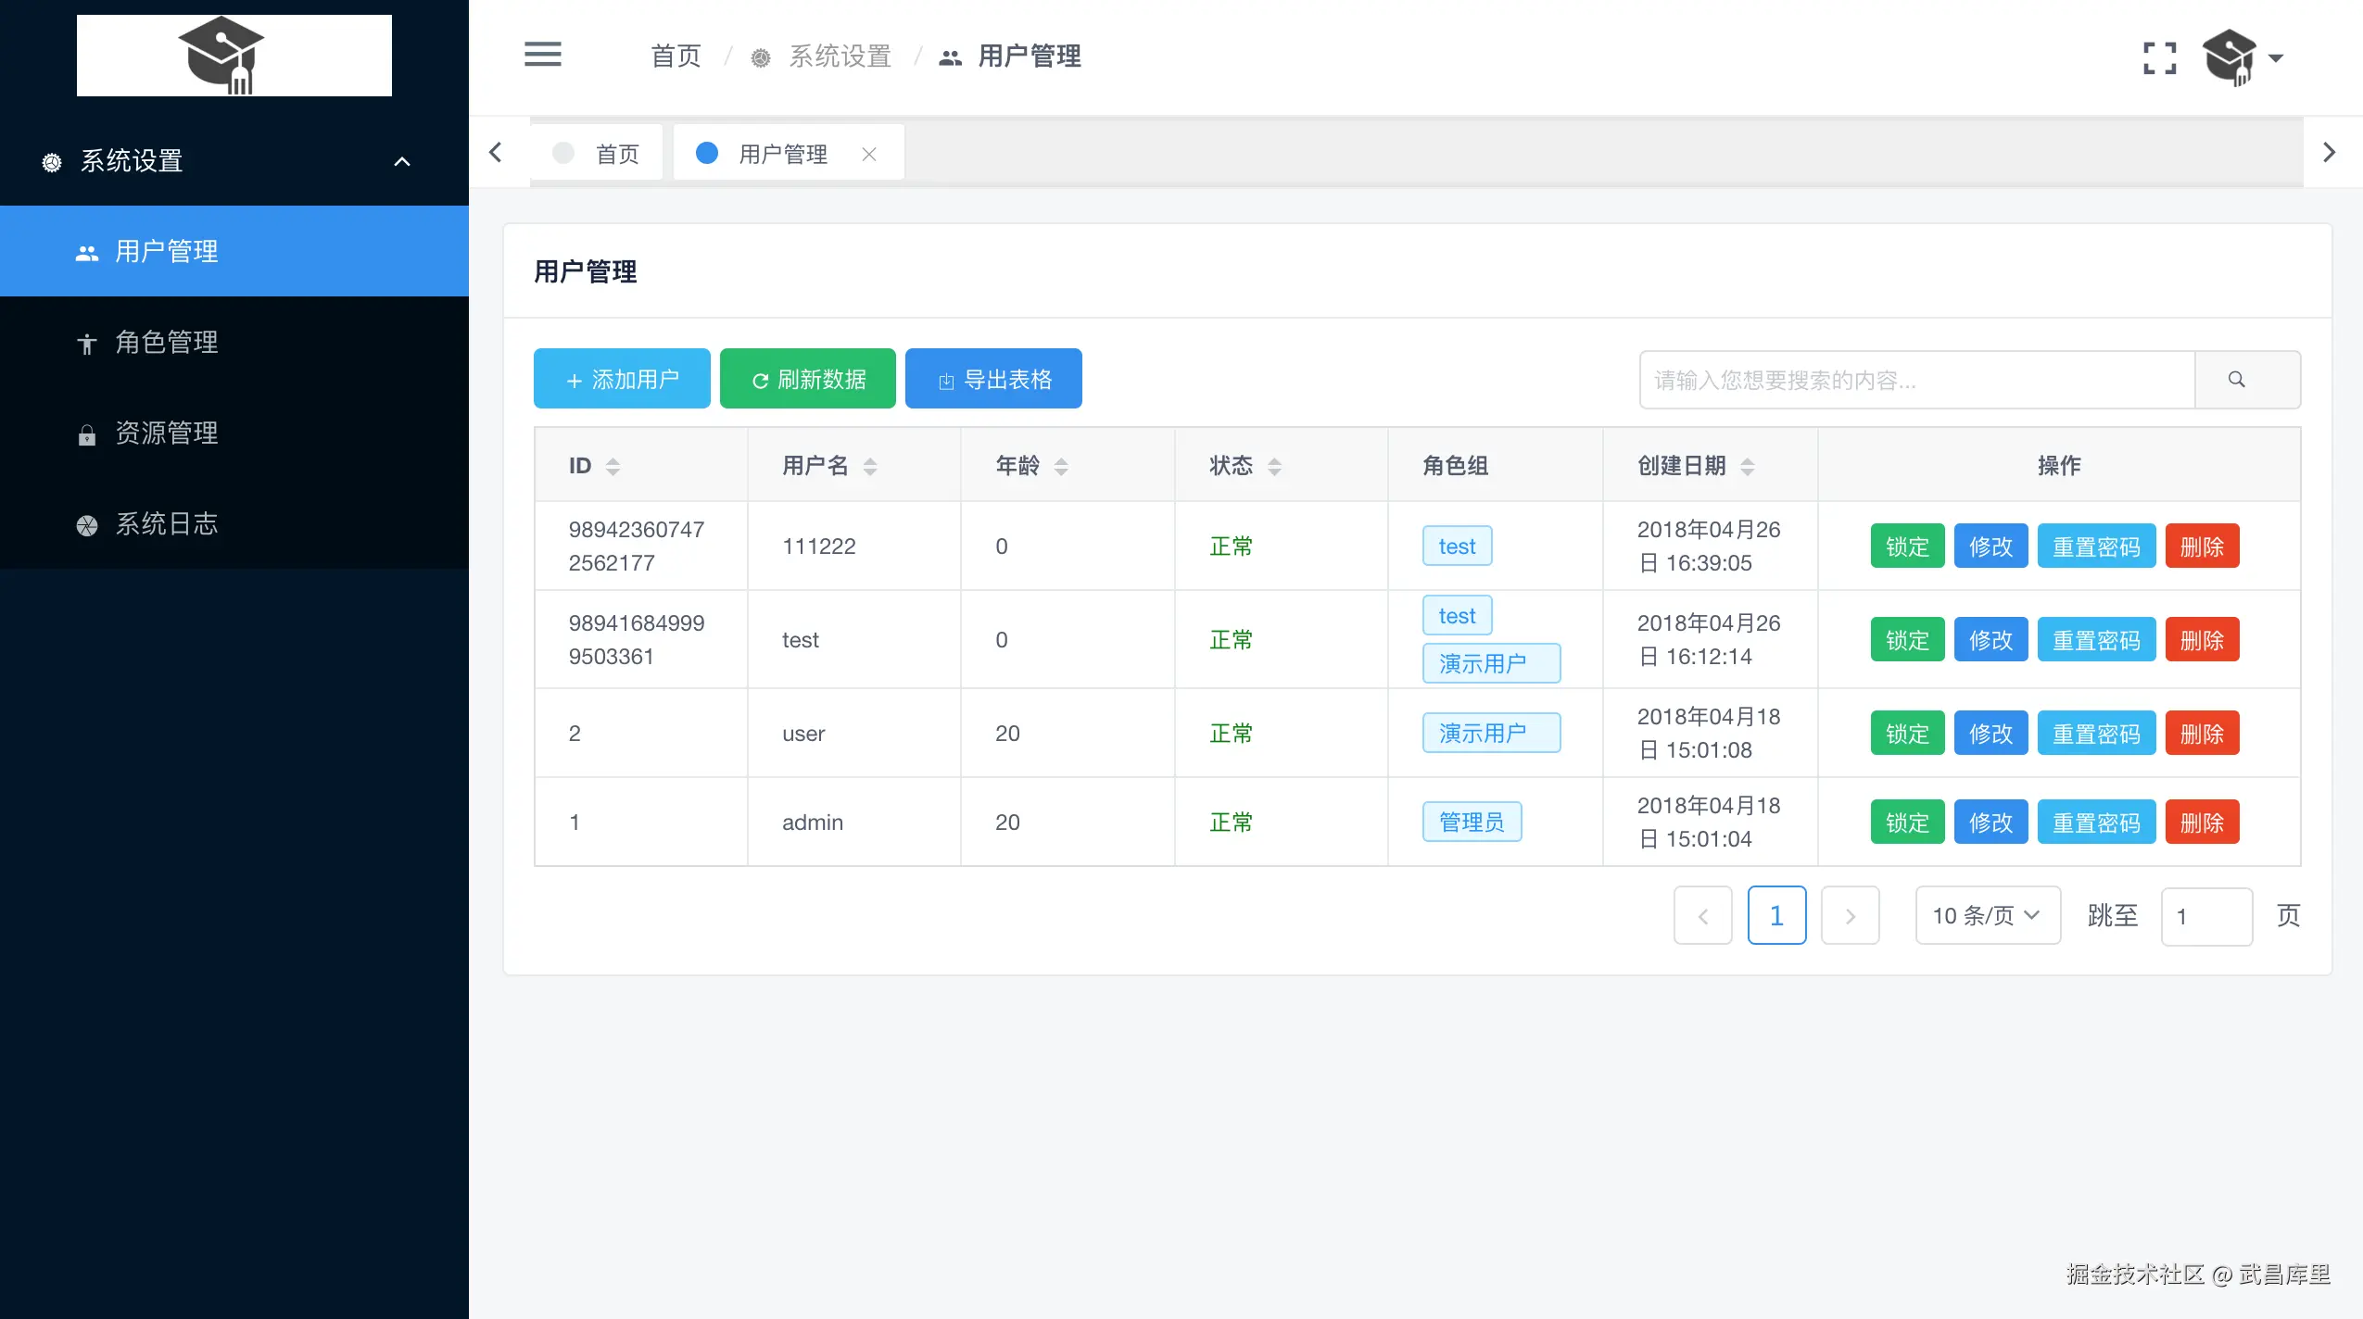Sort by 状态 column arrows
Image resolution: width=2363 pixels, height=1319 pixels.
(1274, 467)
